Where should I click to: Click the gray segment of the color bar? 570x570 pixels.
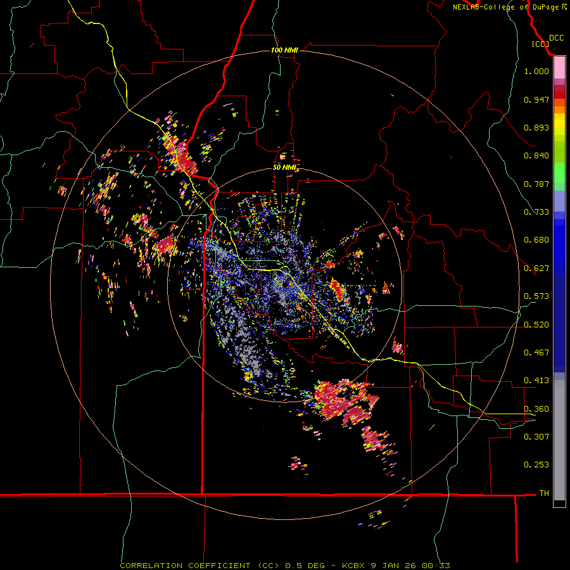[559, 440]
